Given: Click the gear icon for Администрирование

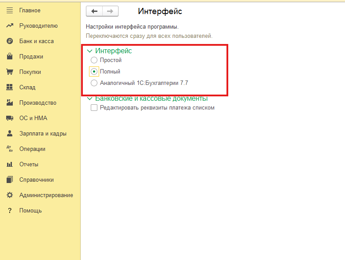Looking at the screenshot, I should click(9, 195).
